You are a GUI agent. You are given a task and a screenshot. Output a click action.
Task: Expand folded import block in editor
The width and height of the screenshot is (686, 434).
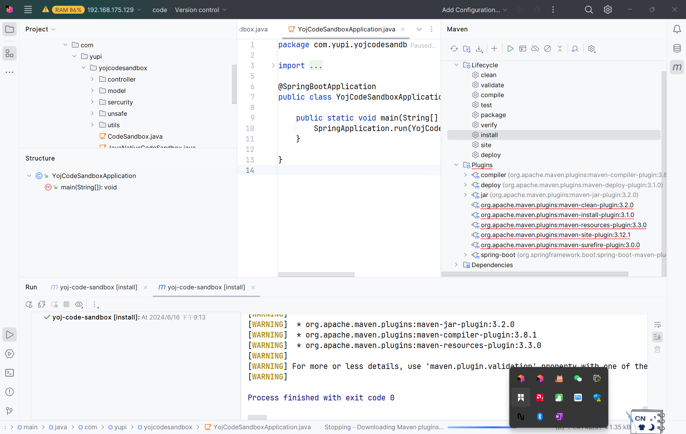[273, 66]
